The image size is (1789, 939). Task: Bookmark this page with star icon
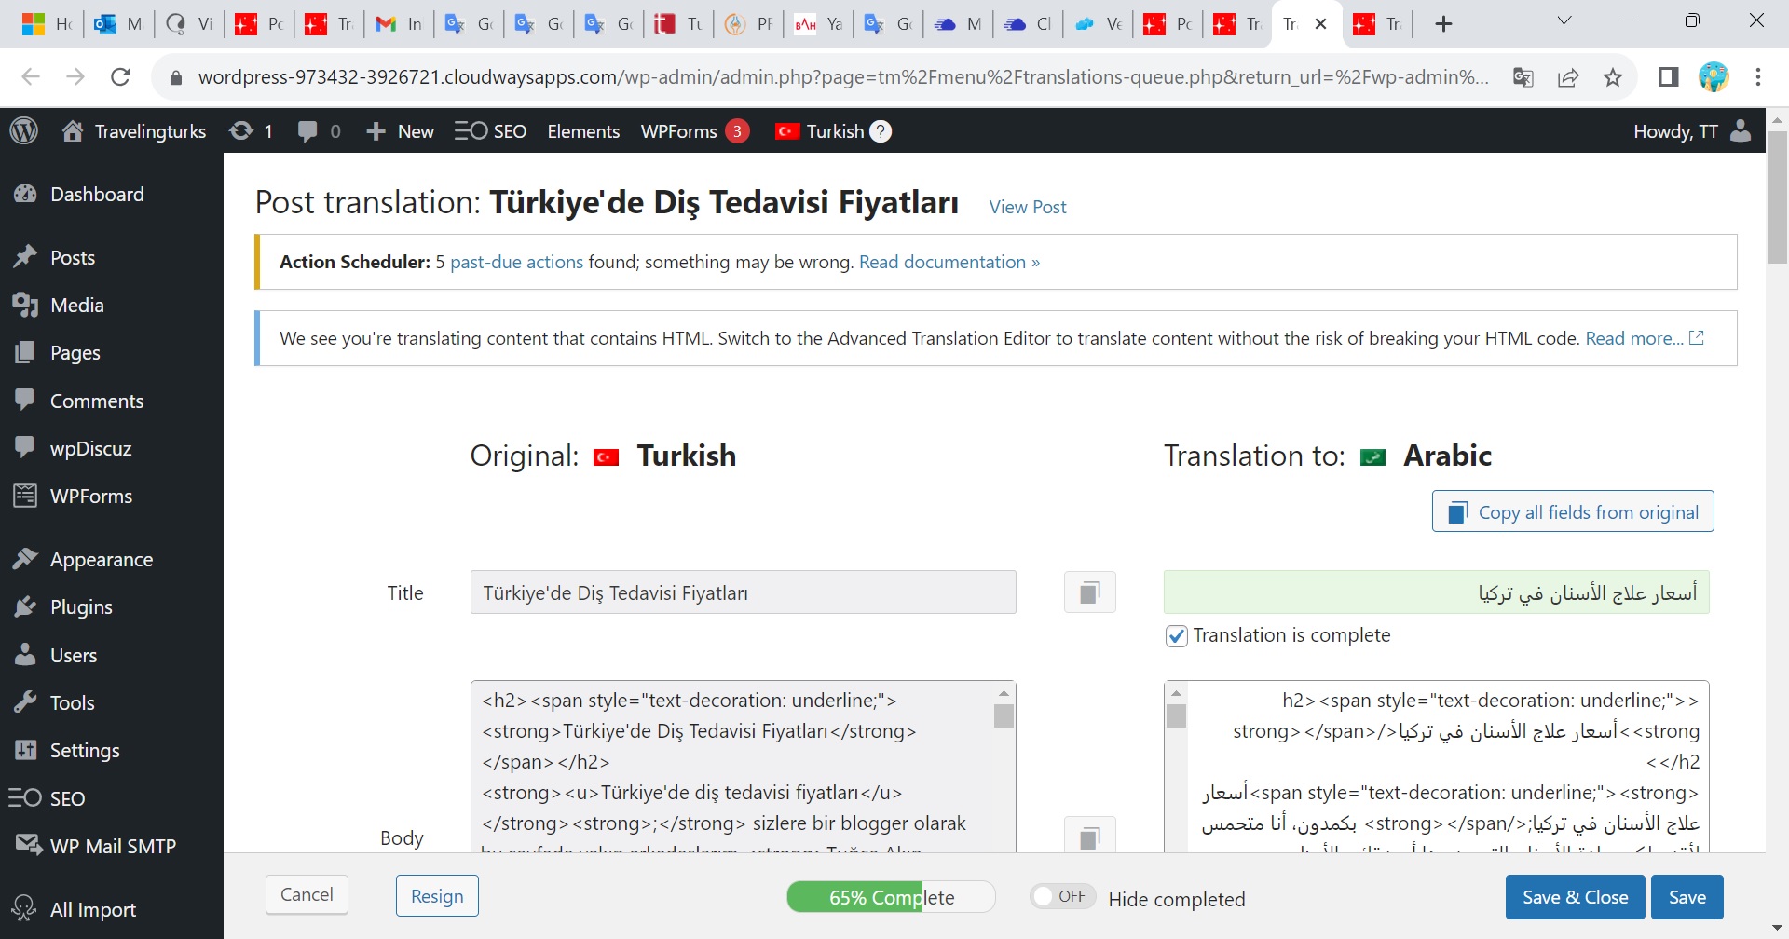point(1613,76)
